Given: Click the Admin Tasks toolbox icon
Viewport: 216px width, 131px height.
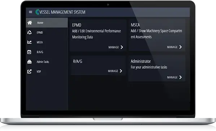Looking at the screenshot, I should click(29, 62).
